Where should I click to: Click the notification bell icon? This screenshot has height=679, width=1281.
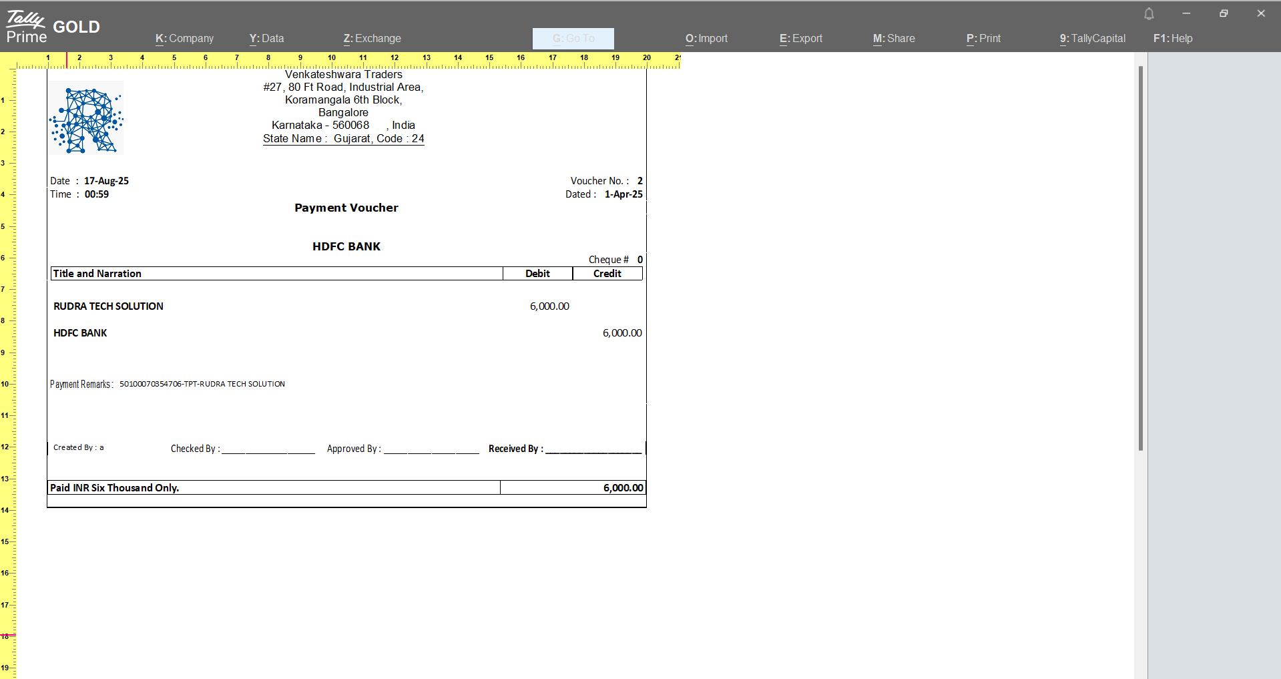point(1149,14)
